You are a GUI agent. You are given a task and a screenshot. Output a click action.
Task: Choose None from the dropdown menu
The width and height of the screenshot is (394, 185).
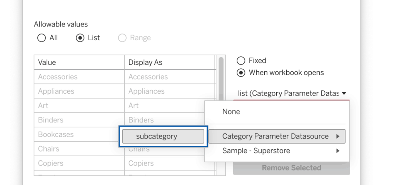[231, 112]
